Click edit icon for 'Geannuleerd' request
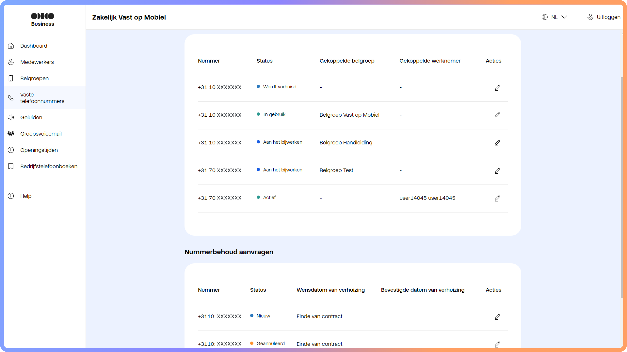 pos(497,344)
